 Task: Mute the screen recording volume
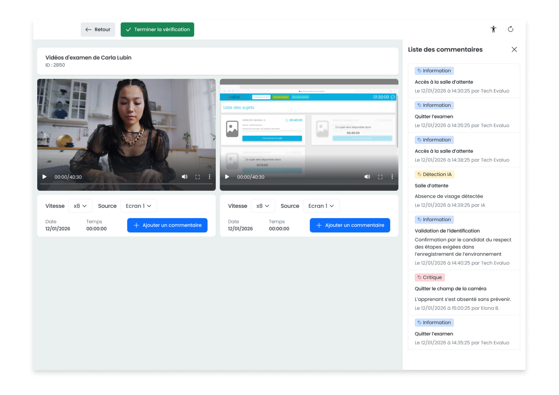pos(367,177)
